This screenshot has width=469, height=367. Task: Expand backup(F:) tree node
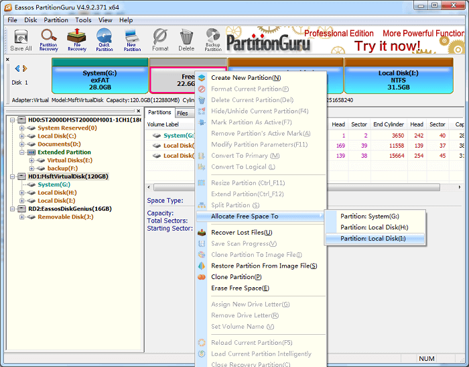tap(31, 168)
